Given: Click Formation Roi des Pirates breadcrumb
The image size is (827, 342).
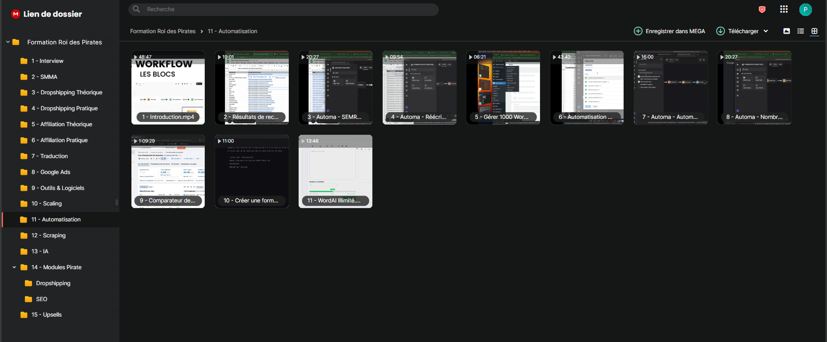Looking at the screenshot, I should [x=163, y=31].
